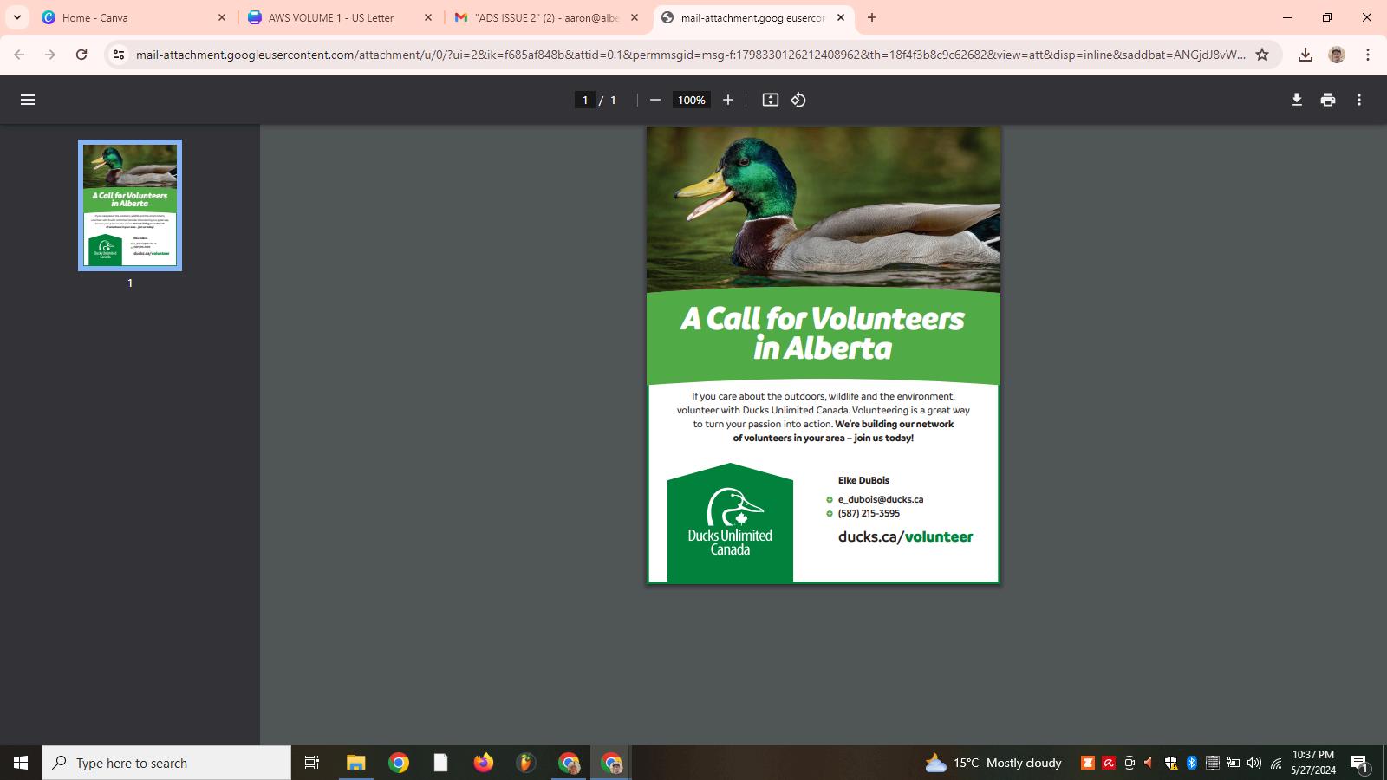This screenshot has width=1387, height=780.
Task: Zoom in on the PDF
Action: (728, 100)
